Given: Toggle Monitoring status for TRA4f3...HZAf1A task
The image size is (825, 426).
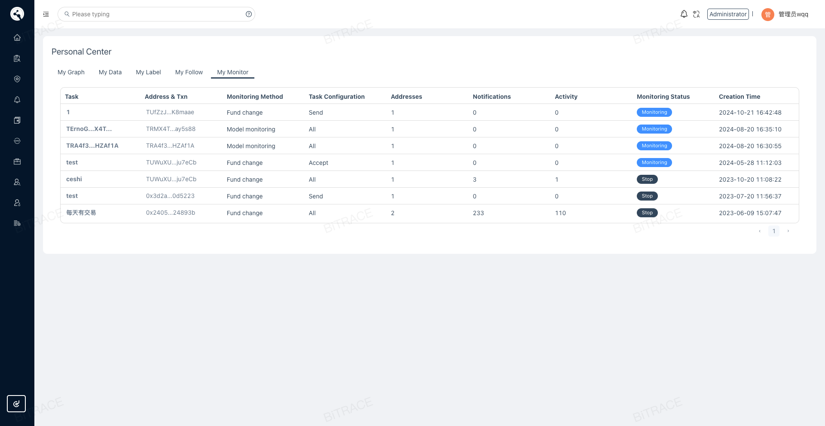Looking at the screenshot, I should (x=654, y=146).
